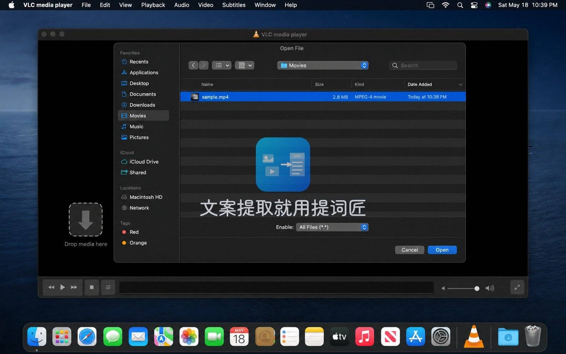Open the list view options dropdown
This screenshot has height=354, width=566.
(x=222, y=65)
